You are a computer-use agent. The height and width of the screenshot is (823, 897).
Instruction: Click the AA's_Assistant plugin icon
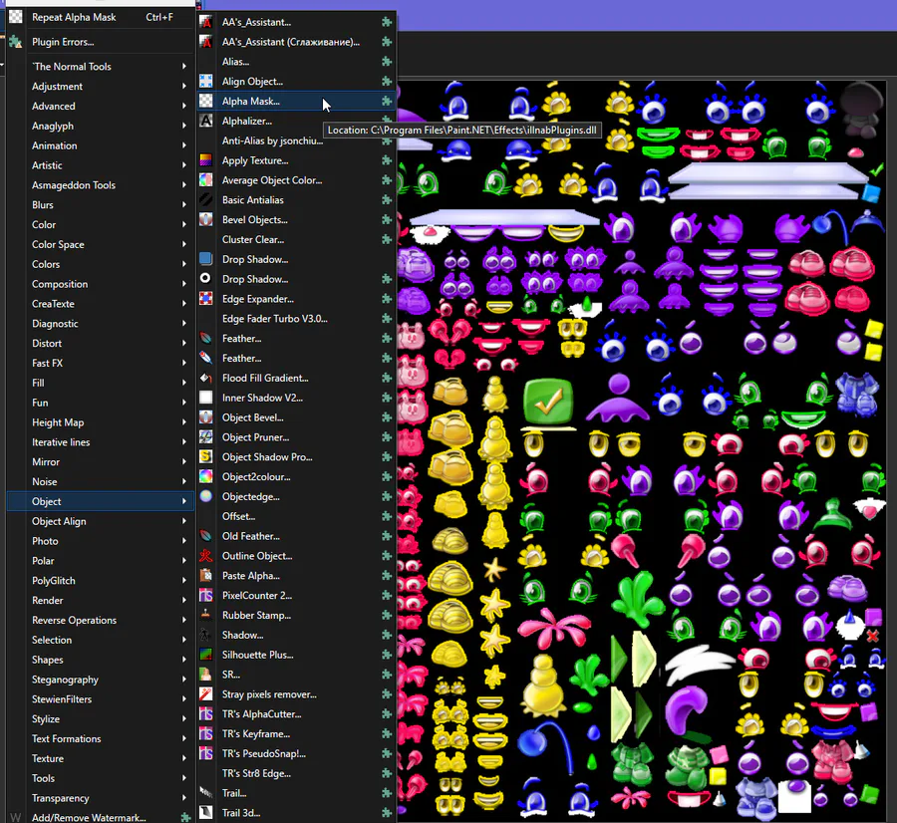click(206, 22)
